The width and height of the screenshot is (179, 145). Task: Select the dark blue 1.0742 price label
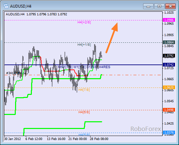169,65
